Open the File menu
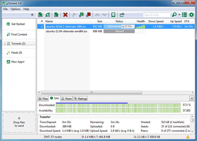The width and height of the screenshot is (197, 141). tap(5, 9)
